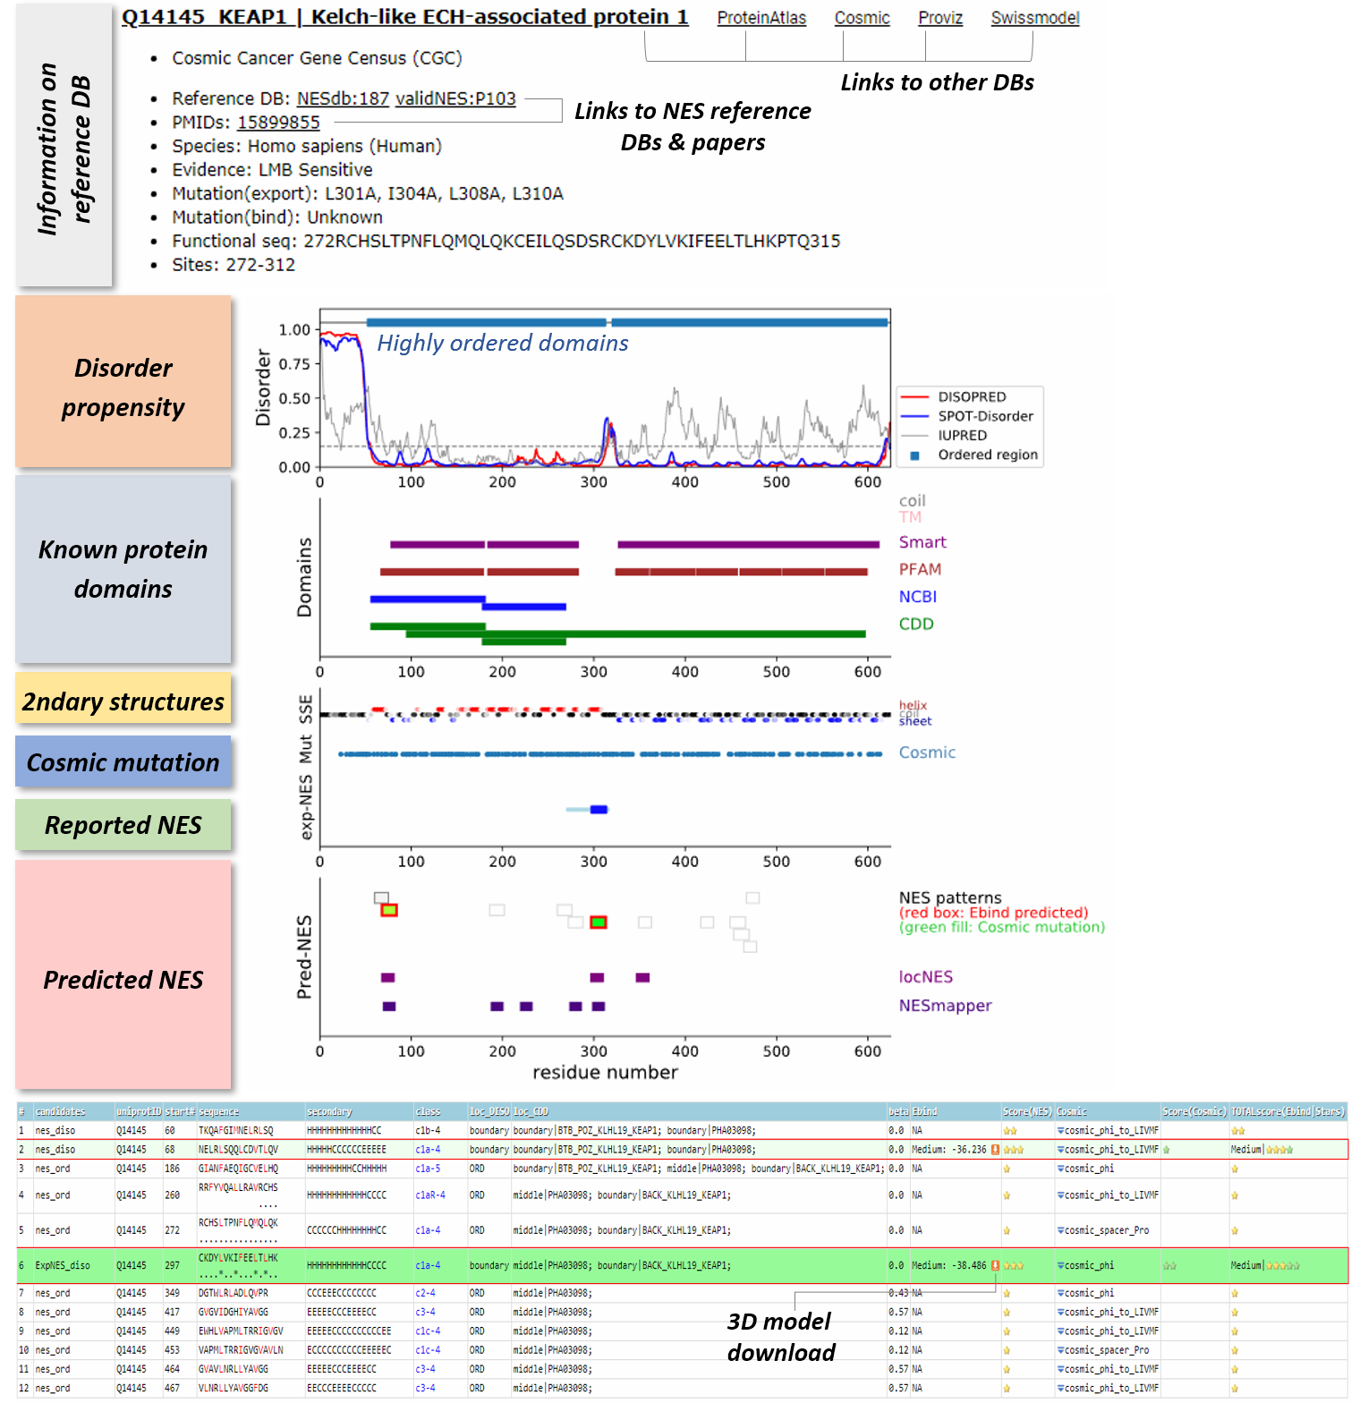1351x1403 pixels.
Task: Click the blue reported NES marker in exp-NES track
Action: (599, 810)
